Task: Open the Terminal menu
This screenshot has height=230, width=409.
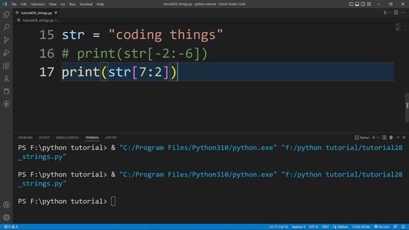Action: (x=86, y=4)
